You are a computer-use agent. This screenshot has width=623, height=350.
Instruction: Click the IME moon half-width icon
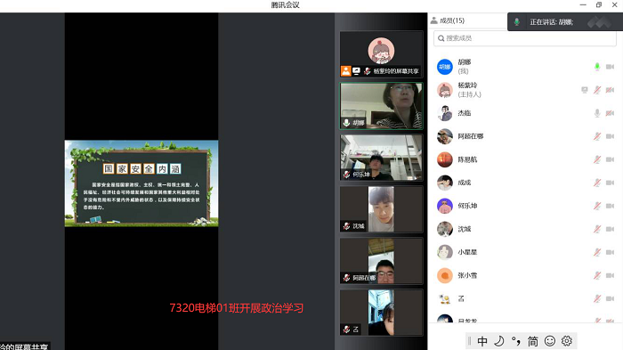(498, 341)
